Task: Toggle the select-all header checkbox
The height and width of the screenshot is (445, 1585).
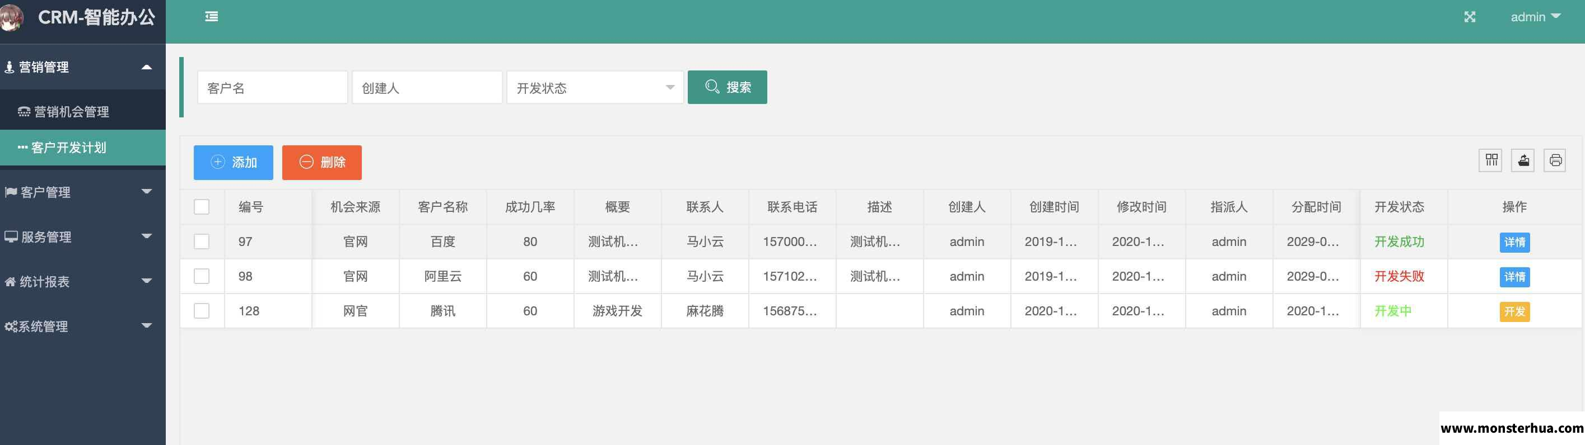Action: click(202, 207)
